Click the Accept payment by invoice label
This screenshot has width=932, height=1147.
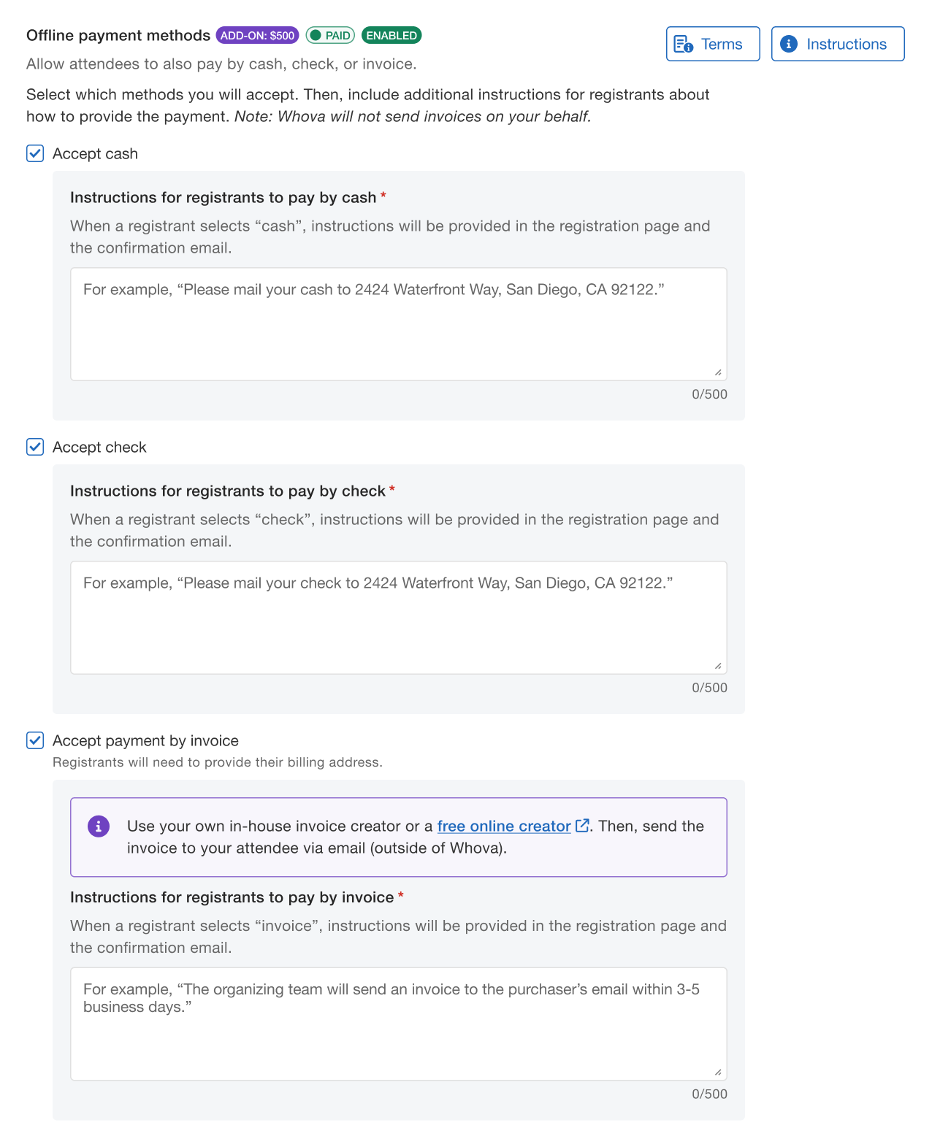pyautogui.click(x=145, y=740)
